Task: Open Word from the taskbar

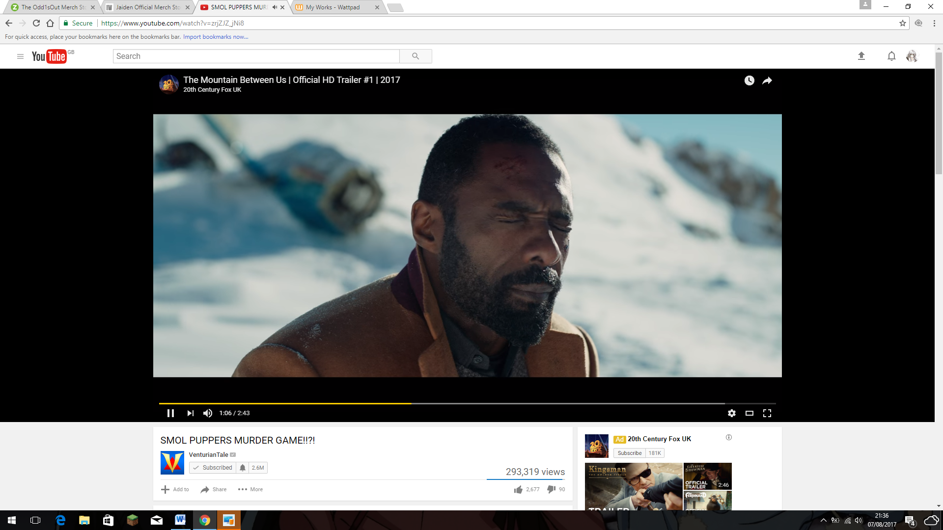Action: pyautogui.click(x=180, y=520)
